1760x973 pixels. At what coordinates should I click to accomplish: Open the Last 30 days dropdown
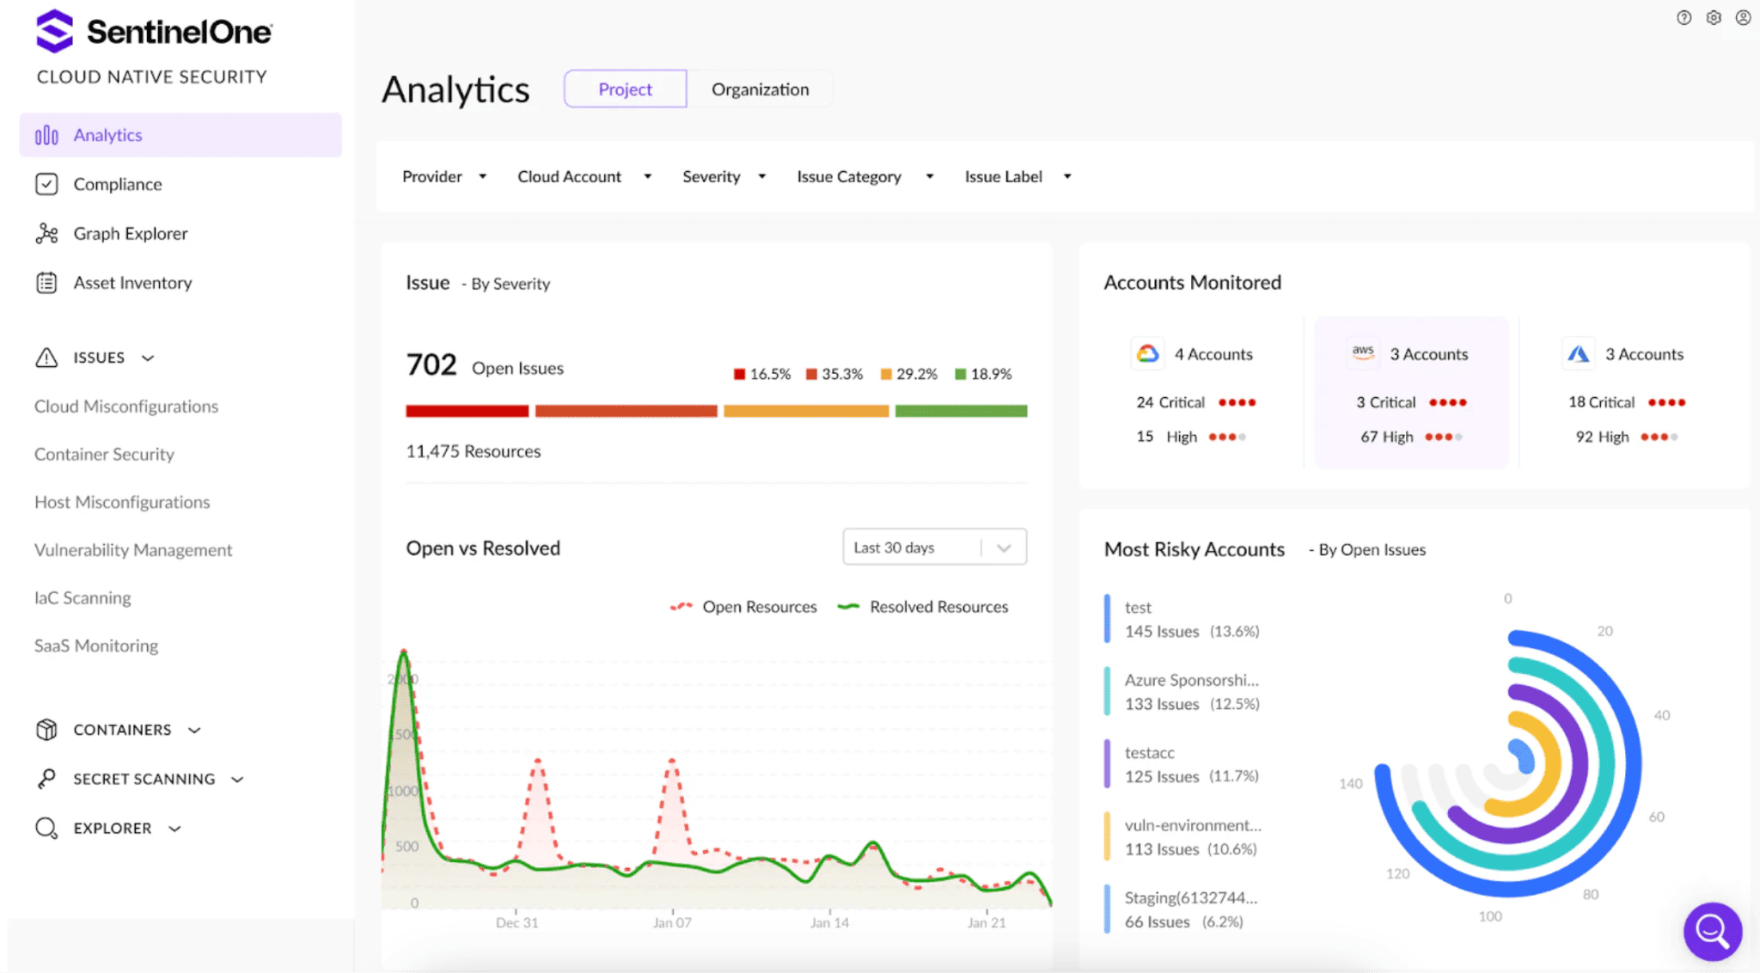point(934,548)
